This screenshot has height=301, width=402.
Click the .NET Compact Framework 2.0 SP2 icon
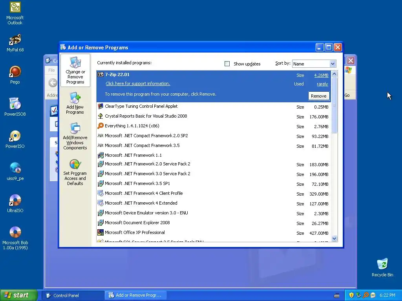coord(100,136)
